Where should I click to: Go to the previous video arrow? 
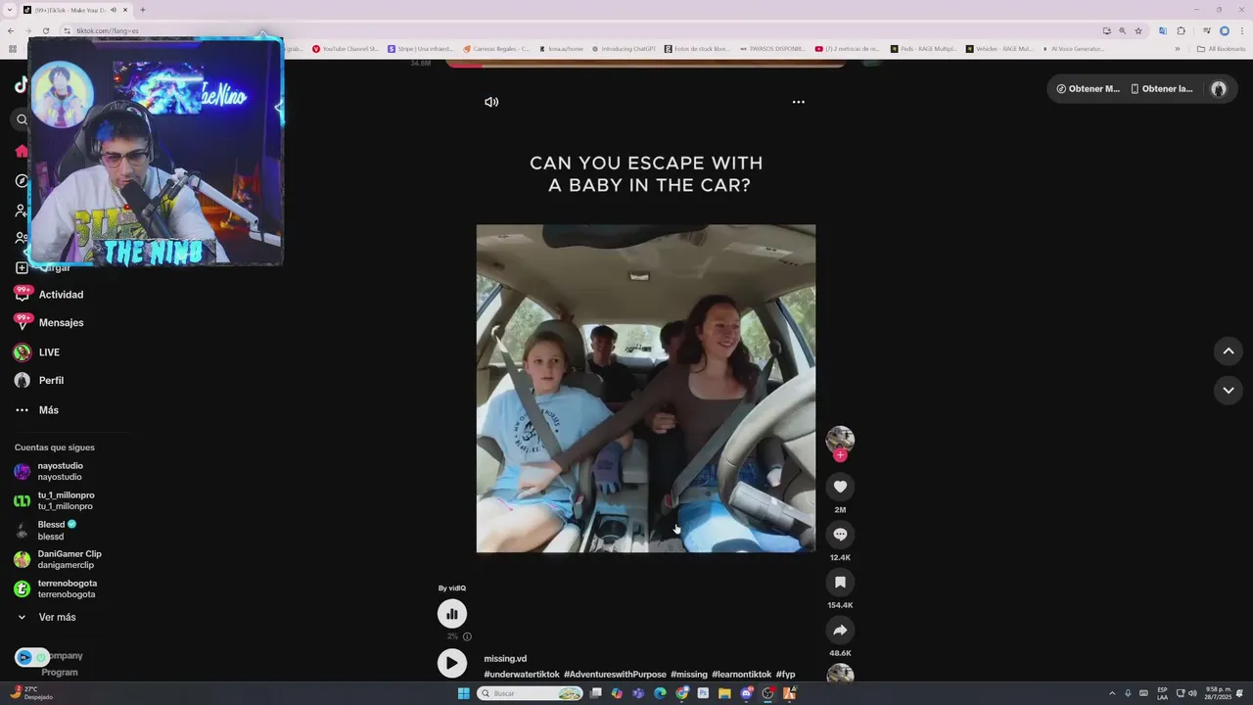1229,351
